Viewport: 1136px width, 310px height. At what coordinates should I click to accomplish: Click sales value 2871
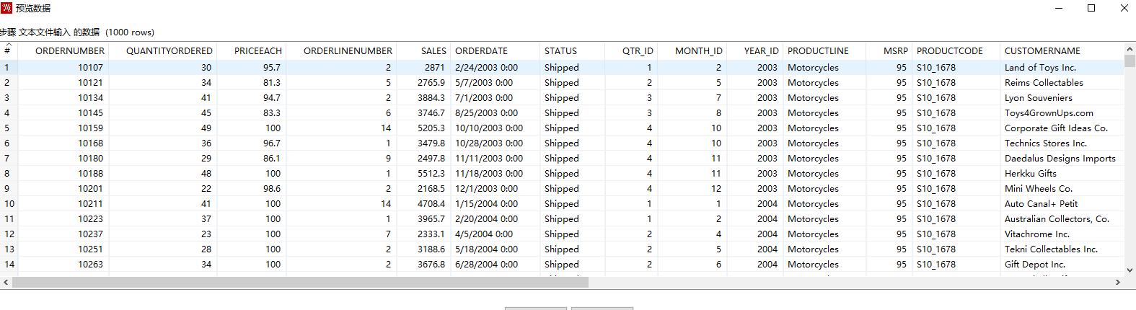tap(435, 68)
